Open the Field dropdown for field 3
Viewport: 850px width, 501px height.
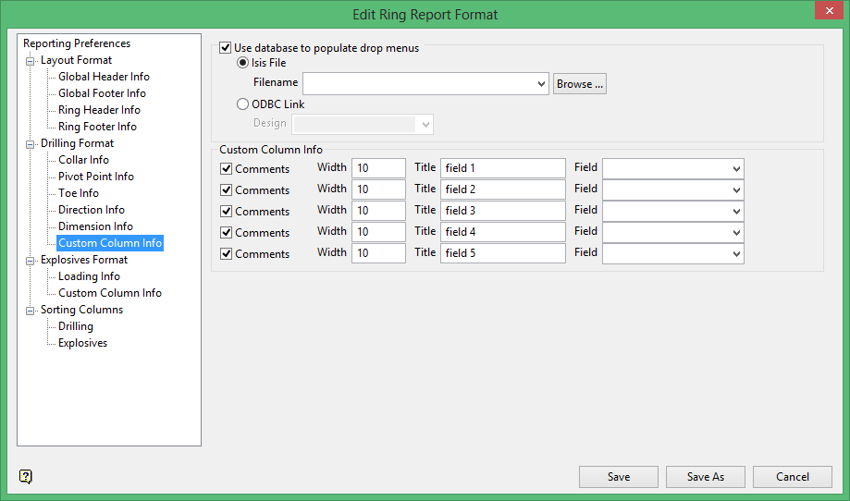pyautogui.click(x=736, y=211)
